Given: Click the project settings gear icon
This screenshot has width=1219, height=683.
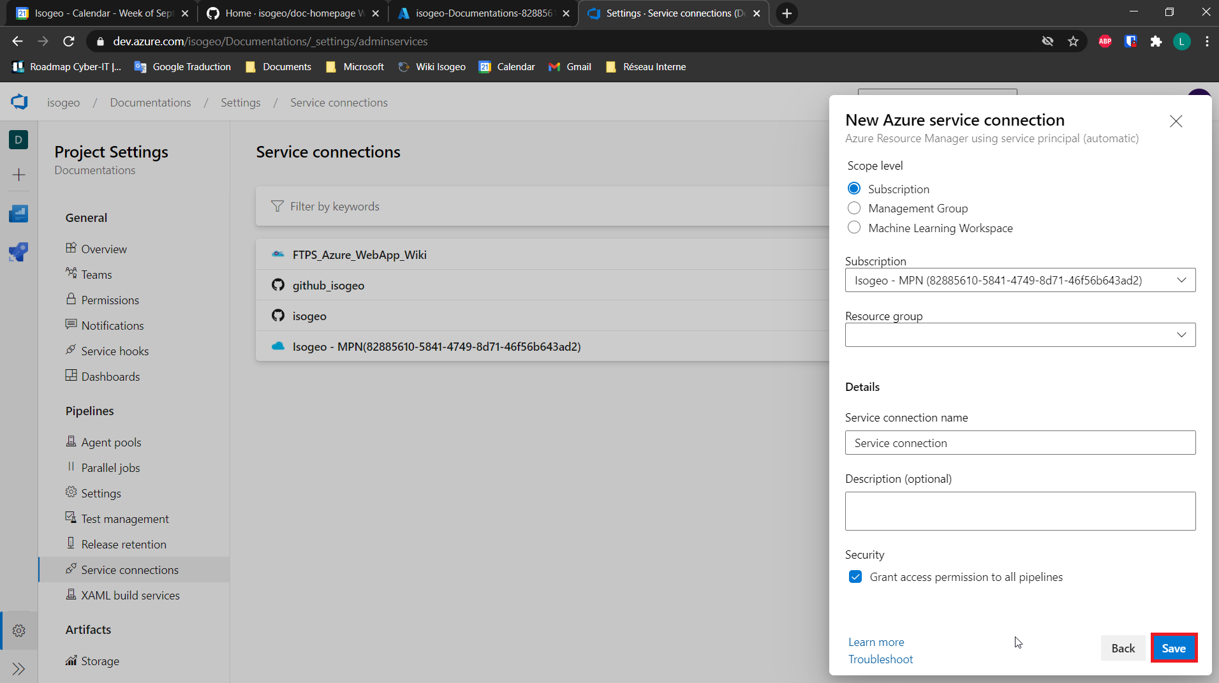Looking at the screenshot, I should (19, 631).
